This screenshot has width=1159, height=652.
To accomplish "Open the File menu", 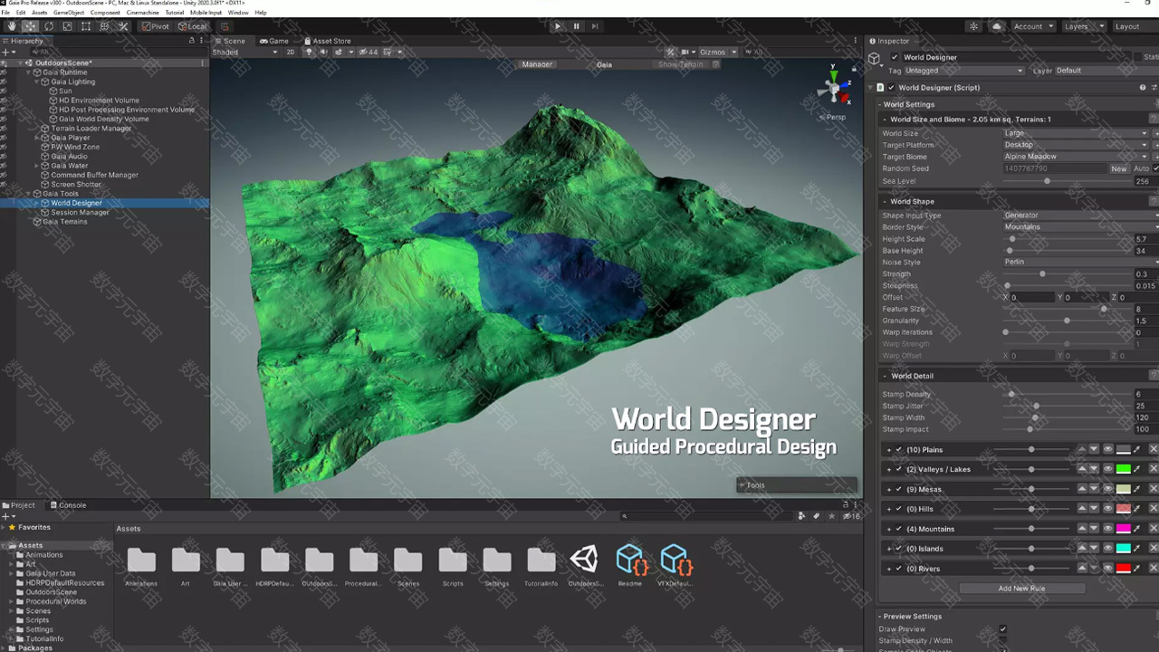I will (6, 13).
